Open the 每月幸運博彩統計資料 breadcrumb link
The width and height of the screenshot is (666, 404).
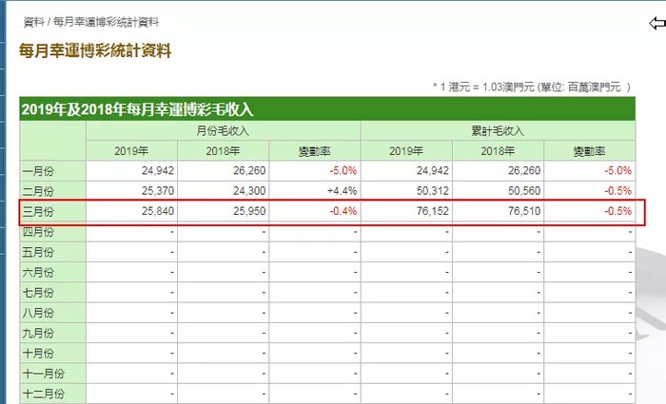pyautogui.click(x=107, y=22)
